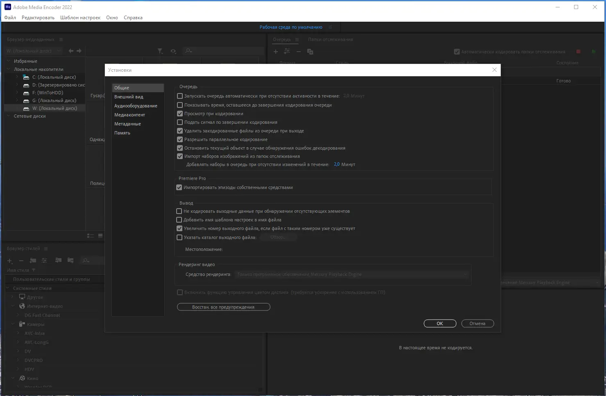Screen dimensions: 606x396
Task: Open the 'Файл' menu
Action: pyautogui.click(x=10, y=18)
